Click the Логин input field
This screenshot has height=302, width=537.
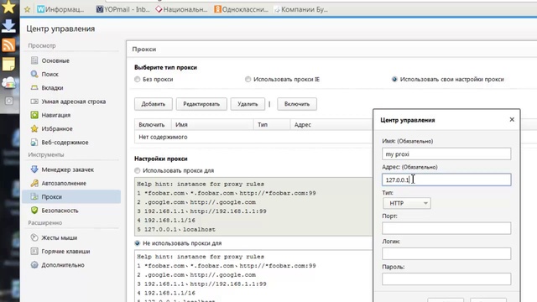click(x=446, y=253)
